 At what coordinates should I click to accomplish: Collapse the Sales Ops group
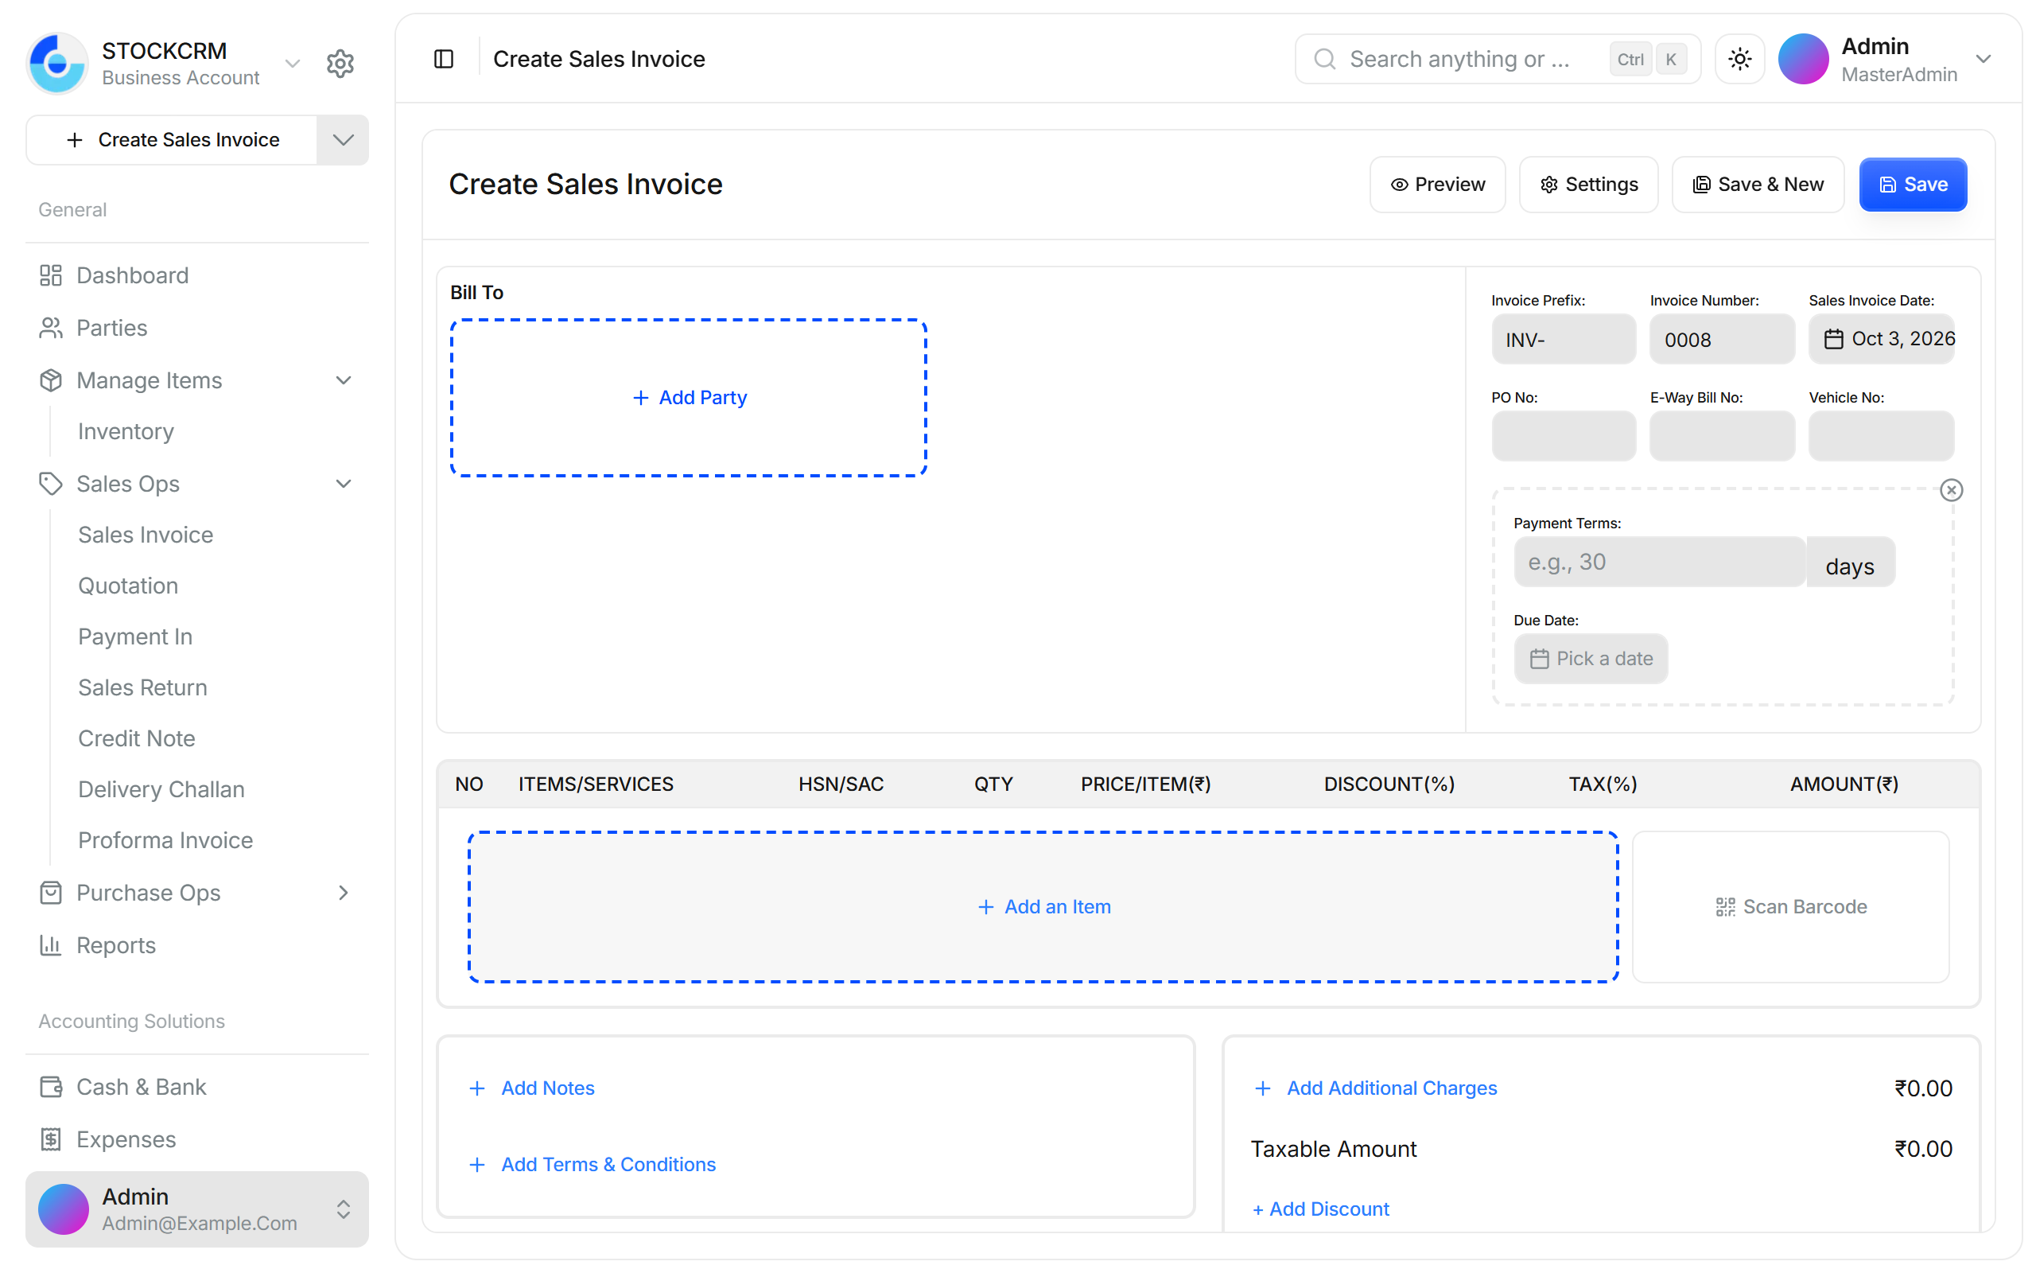click(x=344, y=483)
